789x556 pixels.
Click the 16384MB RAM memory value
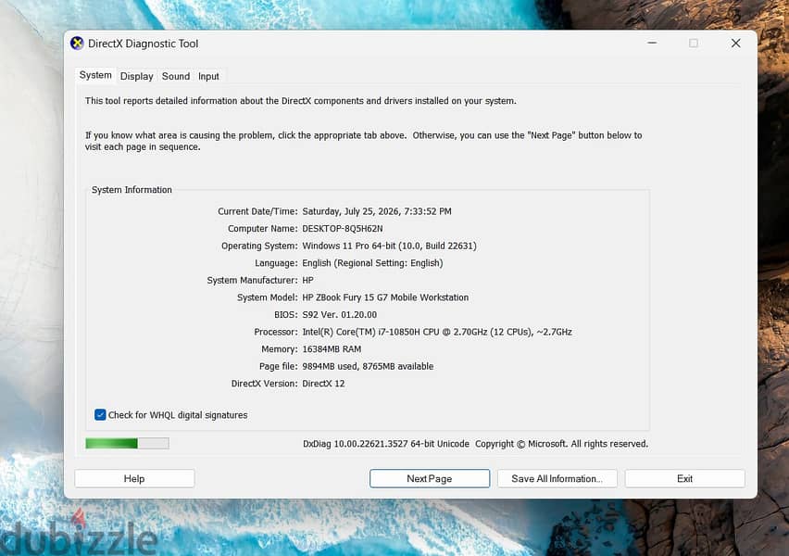point(332,349)
